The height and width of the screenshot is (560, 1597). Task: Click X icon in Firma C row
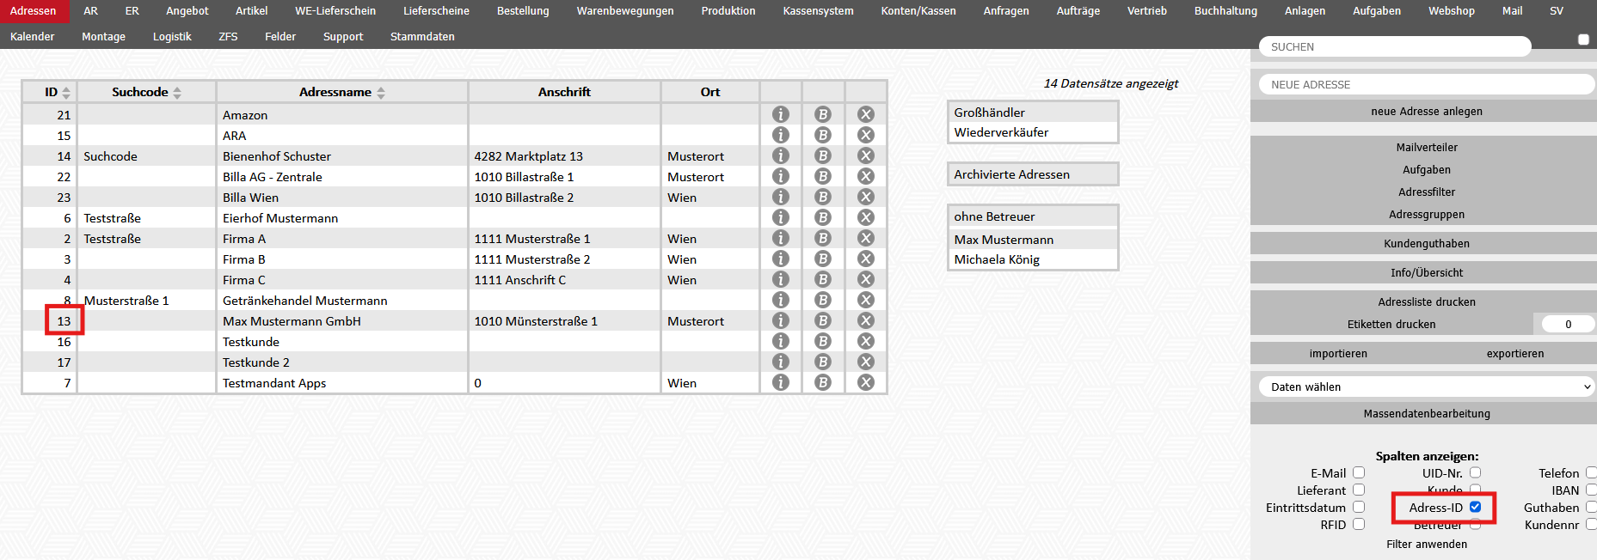coord(866,279)
